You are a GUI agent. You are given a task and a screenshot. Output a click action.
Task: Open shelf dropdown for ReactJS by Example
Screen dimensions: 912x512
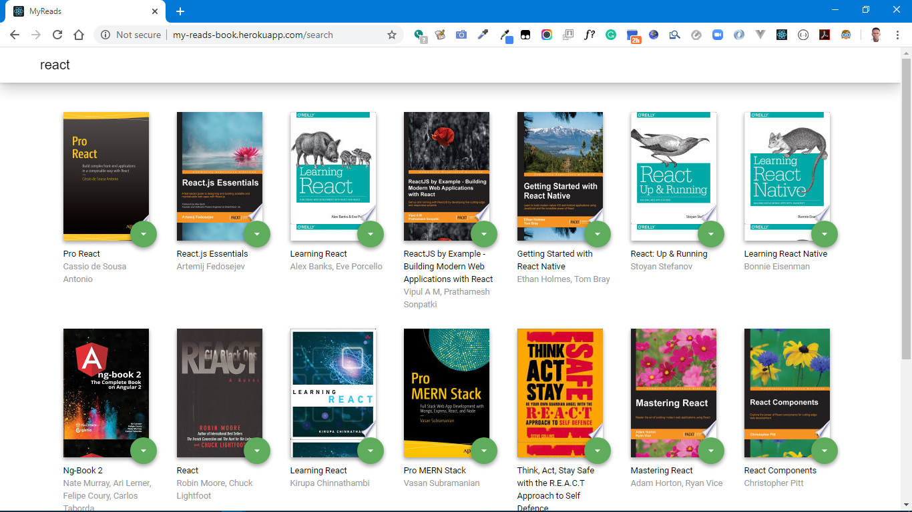coord(484,234)
